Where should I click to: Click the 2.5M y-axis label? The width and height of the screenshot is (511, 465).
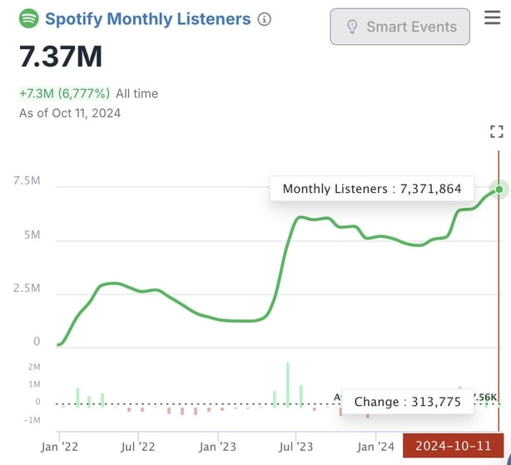coord(27,288)
